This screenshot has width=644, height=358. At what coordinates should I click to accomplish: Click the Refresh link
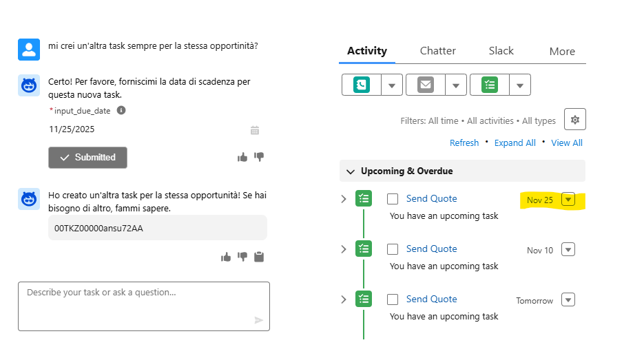tap(464, 143)
